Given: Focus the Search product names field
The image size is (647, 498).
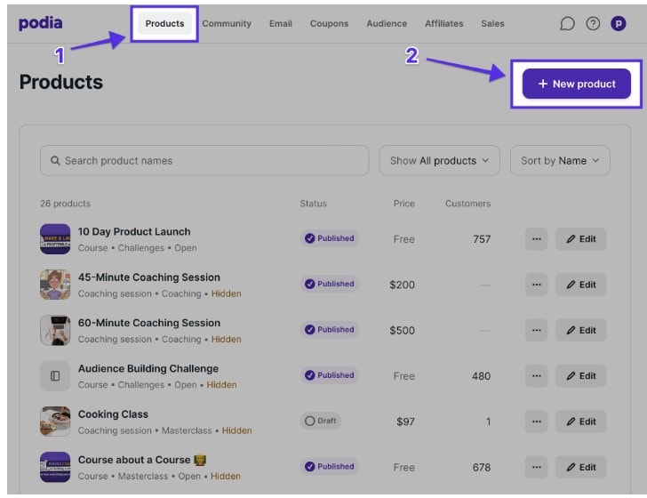Looking at the screenshot, I should 204,161.
